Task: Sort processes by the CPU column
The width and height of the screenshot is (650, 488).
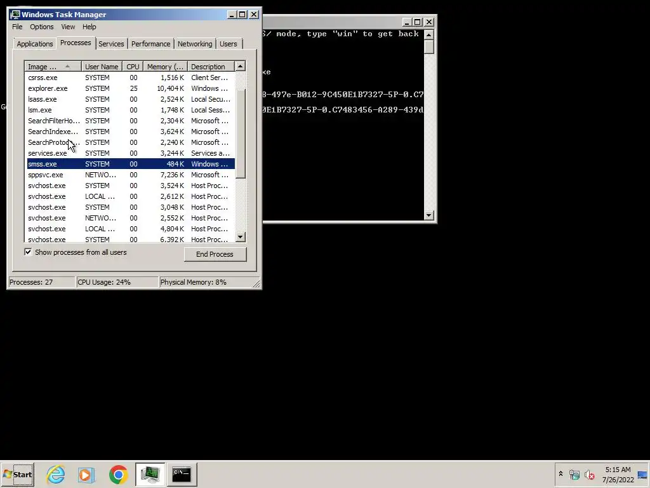Action: tap(133, 66)
